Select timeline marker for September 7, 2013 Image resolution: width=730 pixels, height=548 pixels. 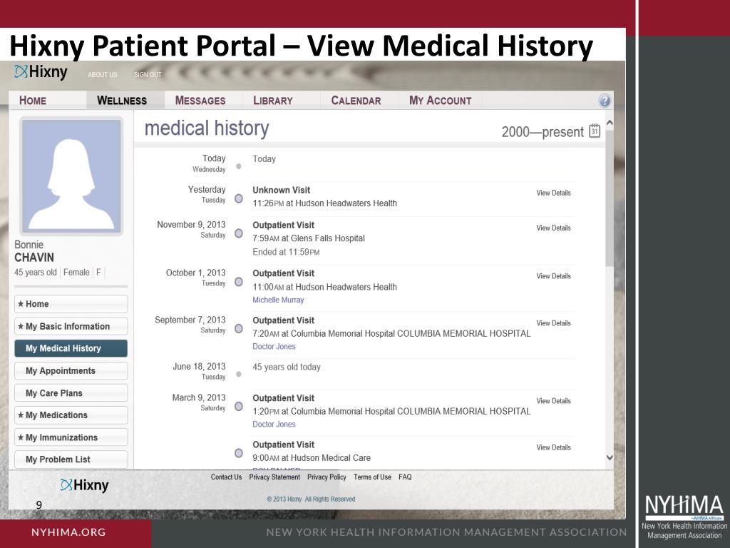tap(238, 328)
